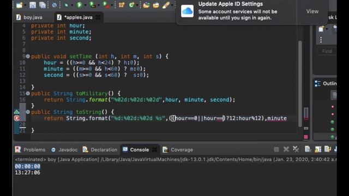
Task: Toggle the console Scroll Lock icon
Action: click(x=318, y=149)
